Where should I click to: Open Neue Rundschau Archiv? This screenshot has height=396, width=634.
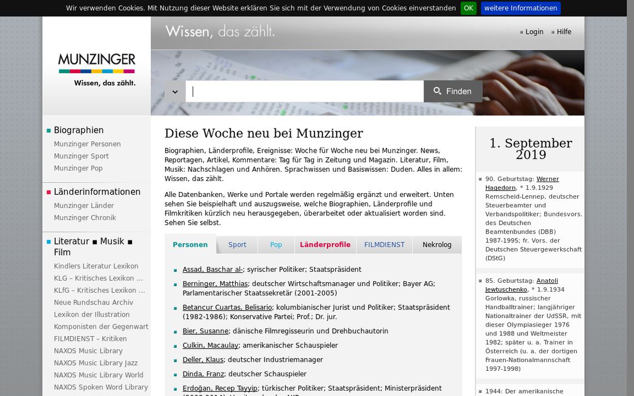coord(93,302)
